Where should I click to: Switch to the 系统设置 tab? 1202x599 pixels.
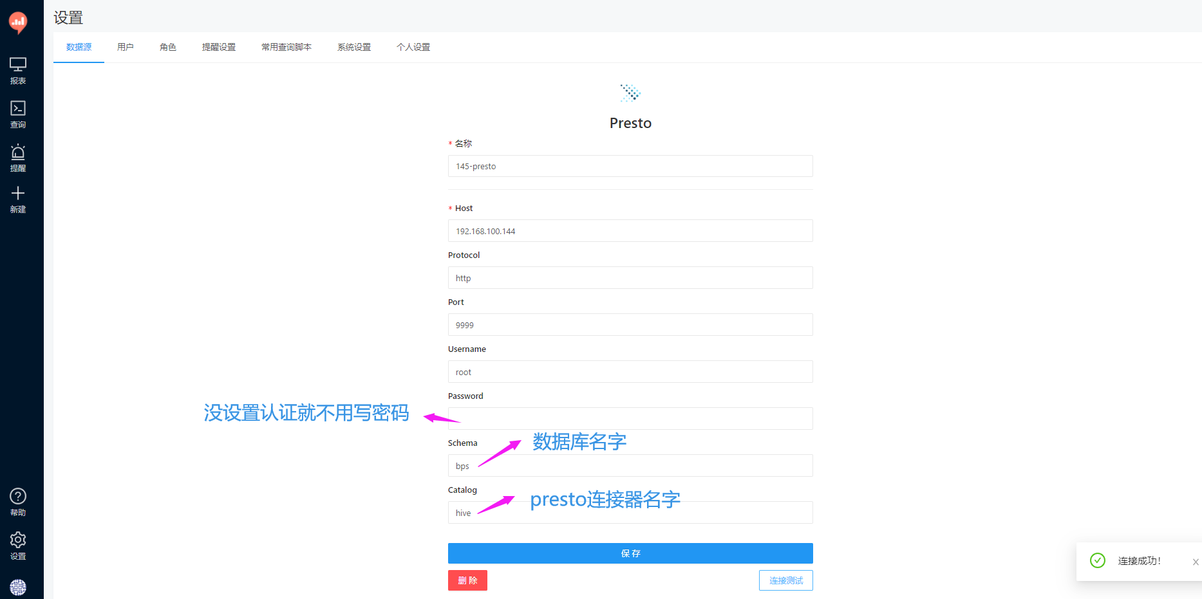(x=353, y=47)
